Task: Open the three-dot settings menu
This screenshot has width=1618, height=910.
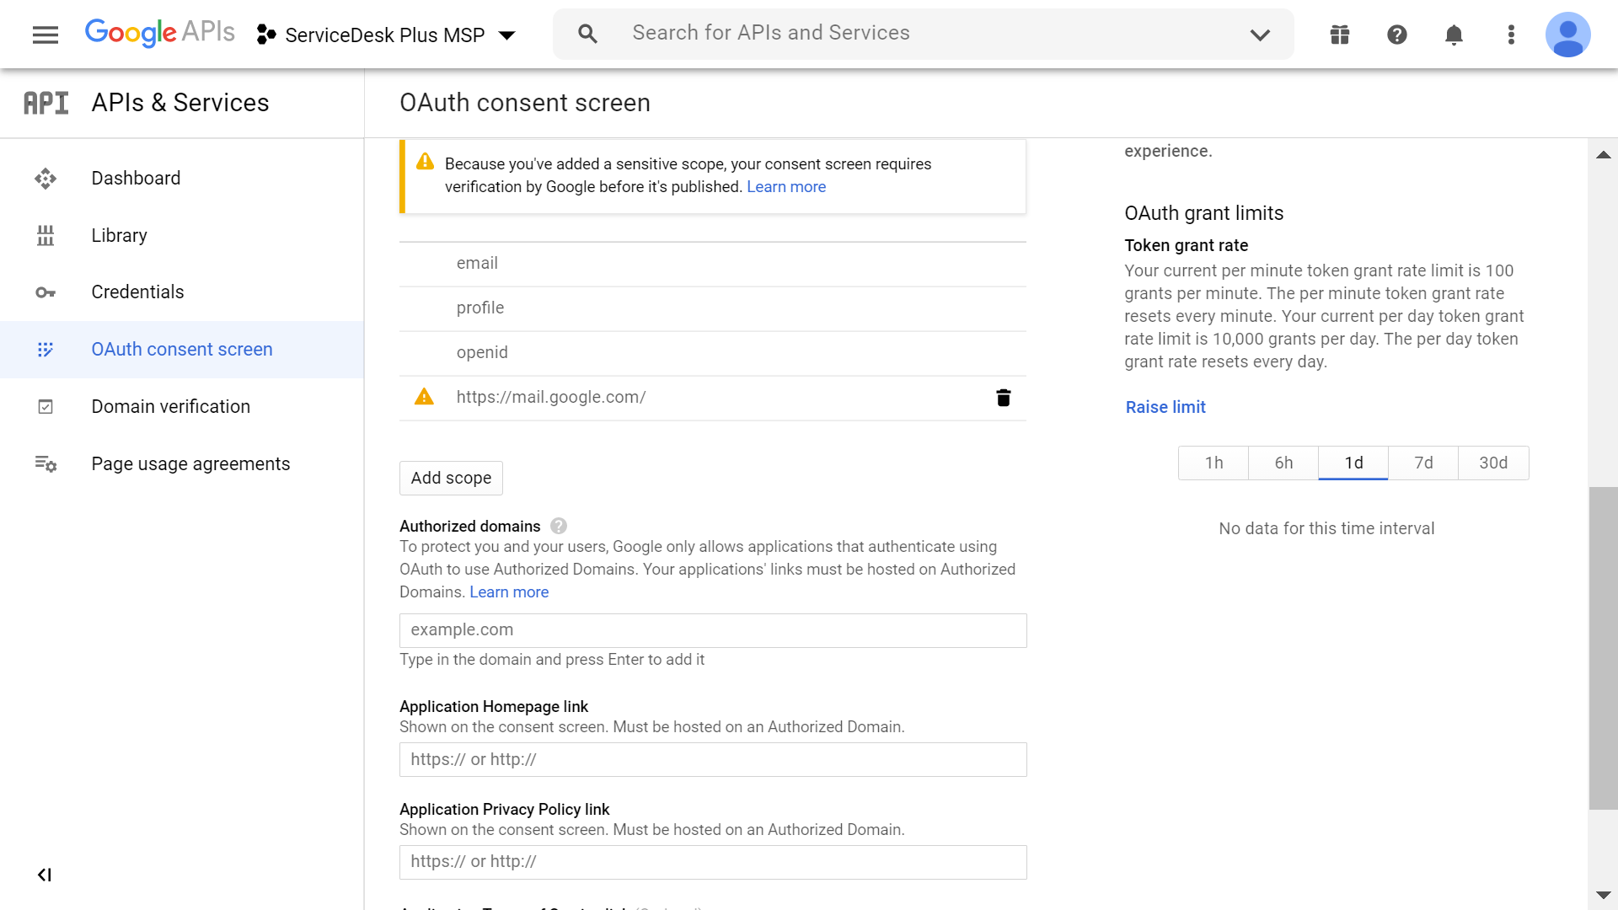Action: pyautogui.click(x=1511, y=35)
